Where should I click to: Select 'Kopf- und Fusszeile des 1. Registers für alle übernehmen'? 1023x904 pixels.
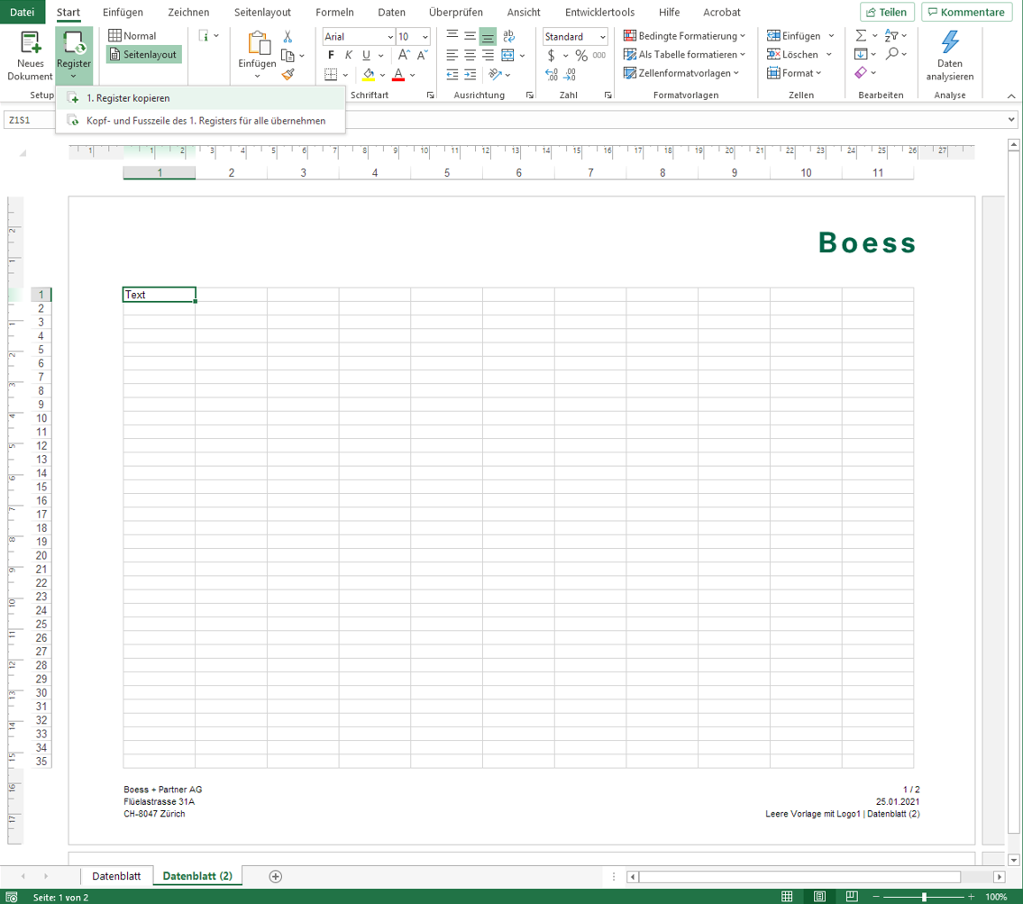click(x=200, y=121)
